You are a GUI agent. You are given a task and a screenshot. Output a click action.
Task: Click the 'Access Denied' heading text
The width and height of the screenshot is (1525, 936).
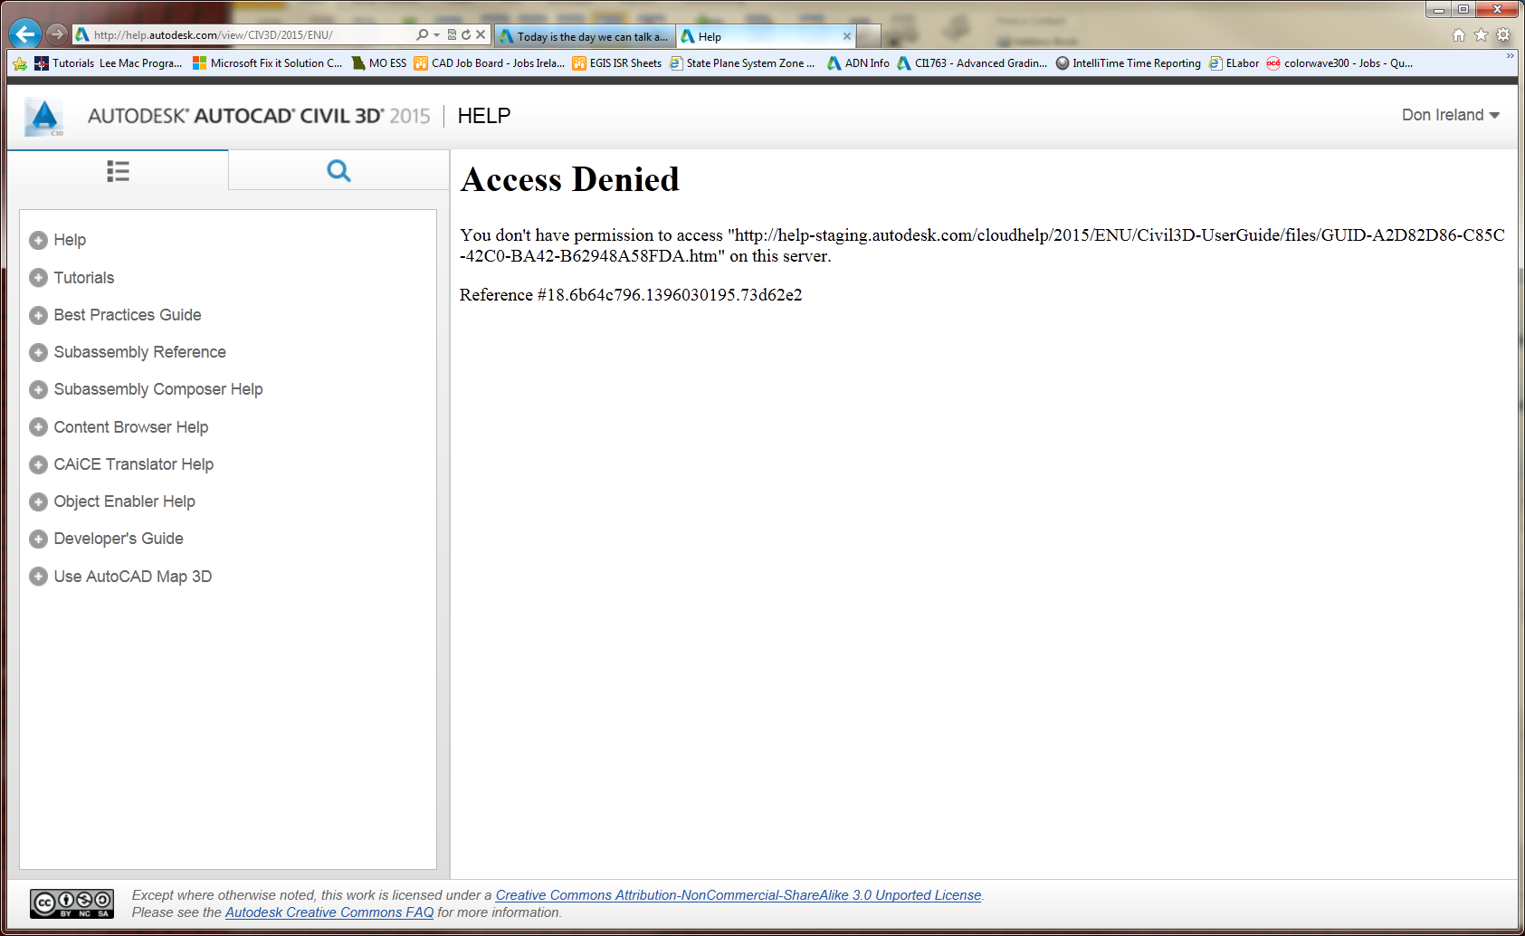[x=569, y=179]
